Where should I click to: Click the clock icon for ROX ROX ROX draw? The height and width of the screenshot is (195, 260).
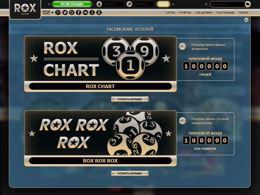pos(182,121)
